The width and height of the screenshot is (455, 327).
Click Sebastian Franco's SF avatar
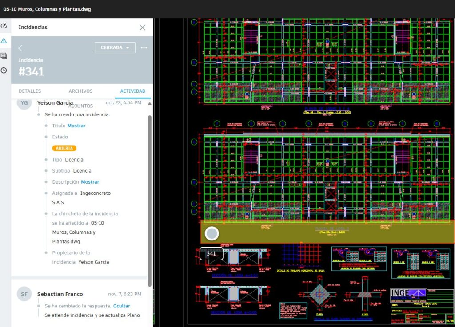[24, 294]
